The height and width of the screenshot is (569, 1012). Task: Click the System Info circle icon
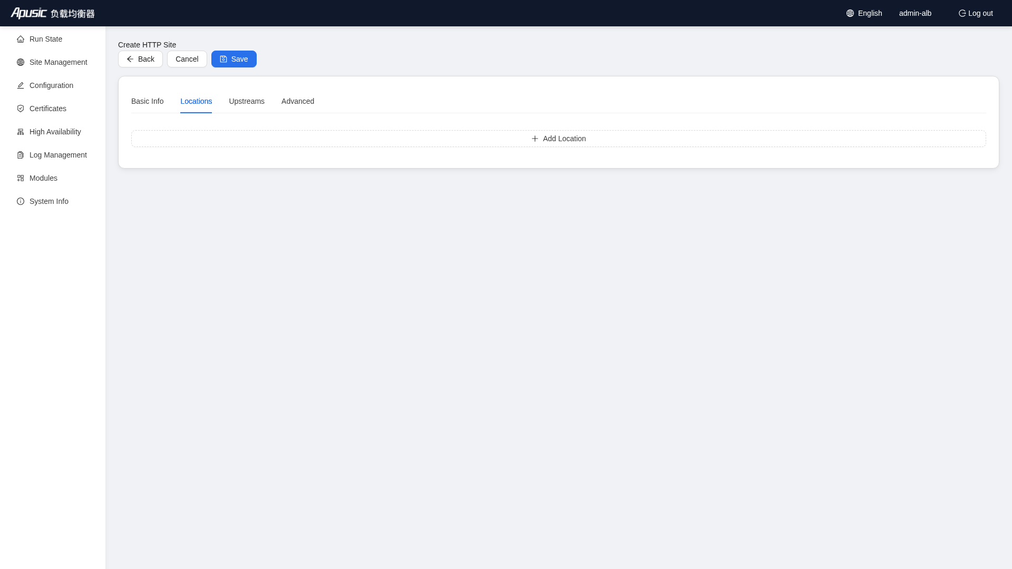21,201
